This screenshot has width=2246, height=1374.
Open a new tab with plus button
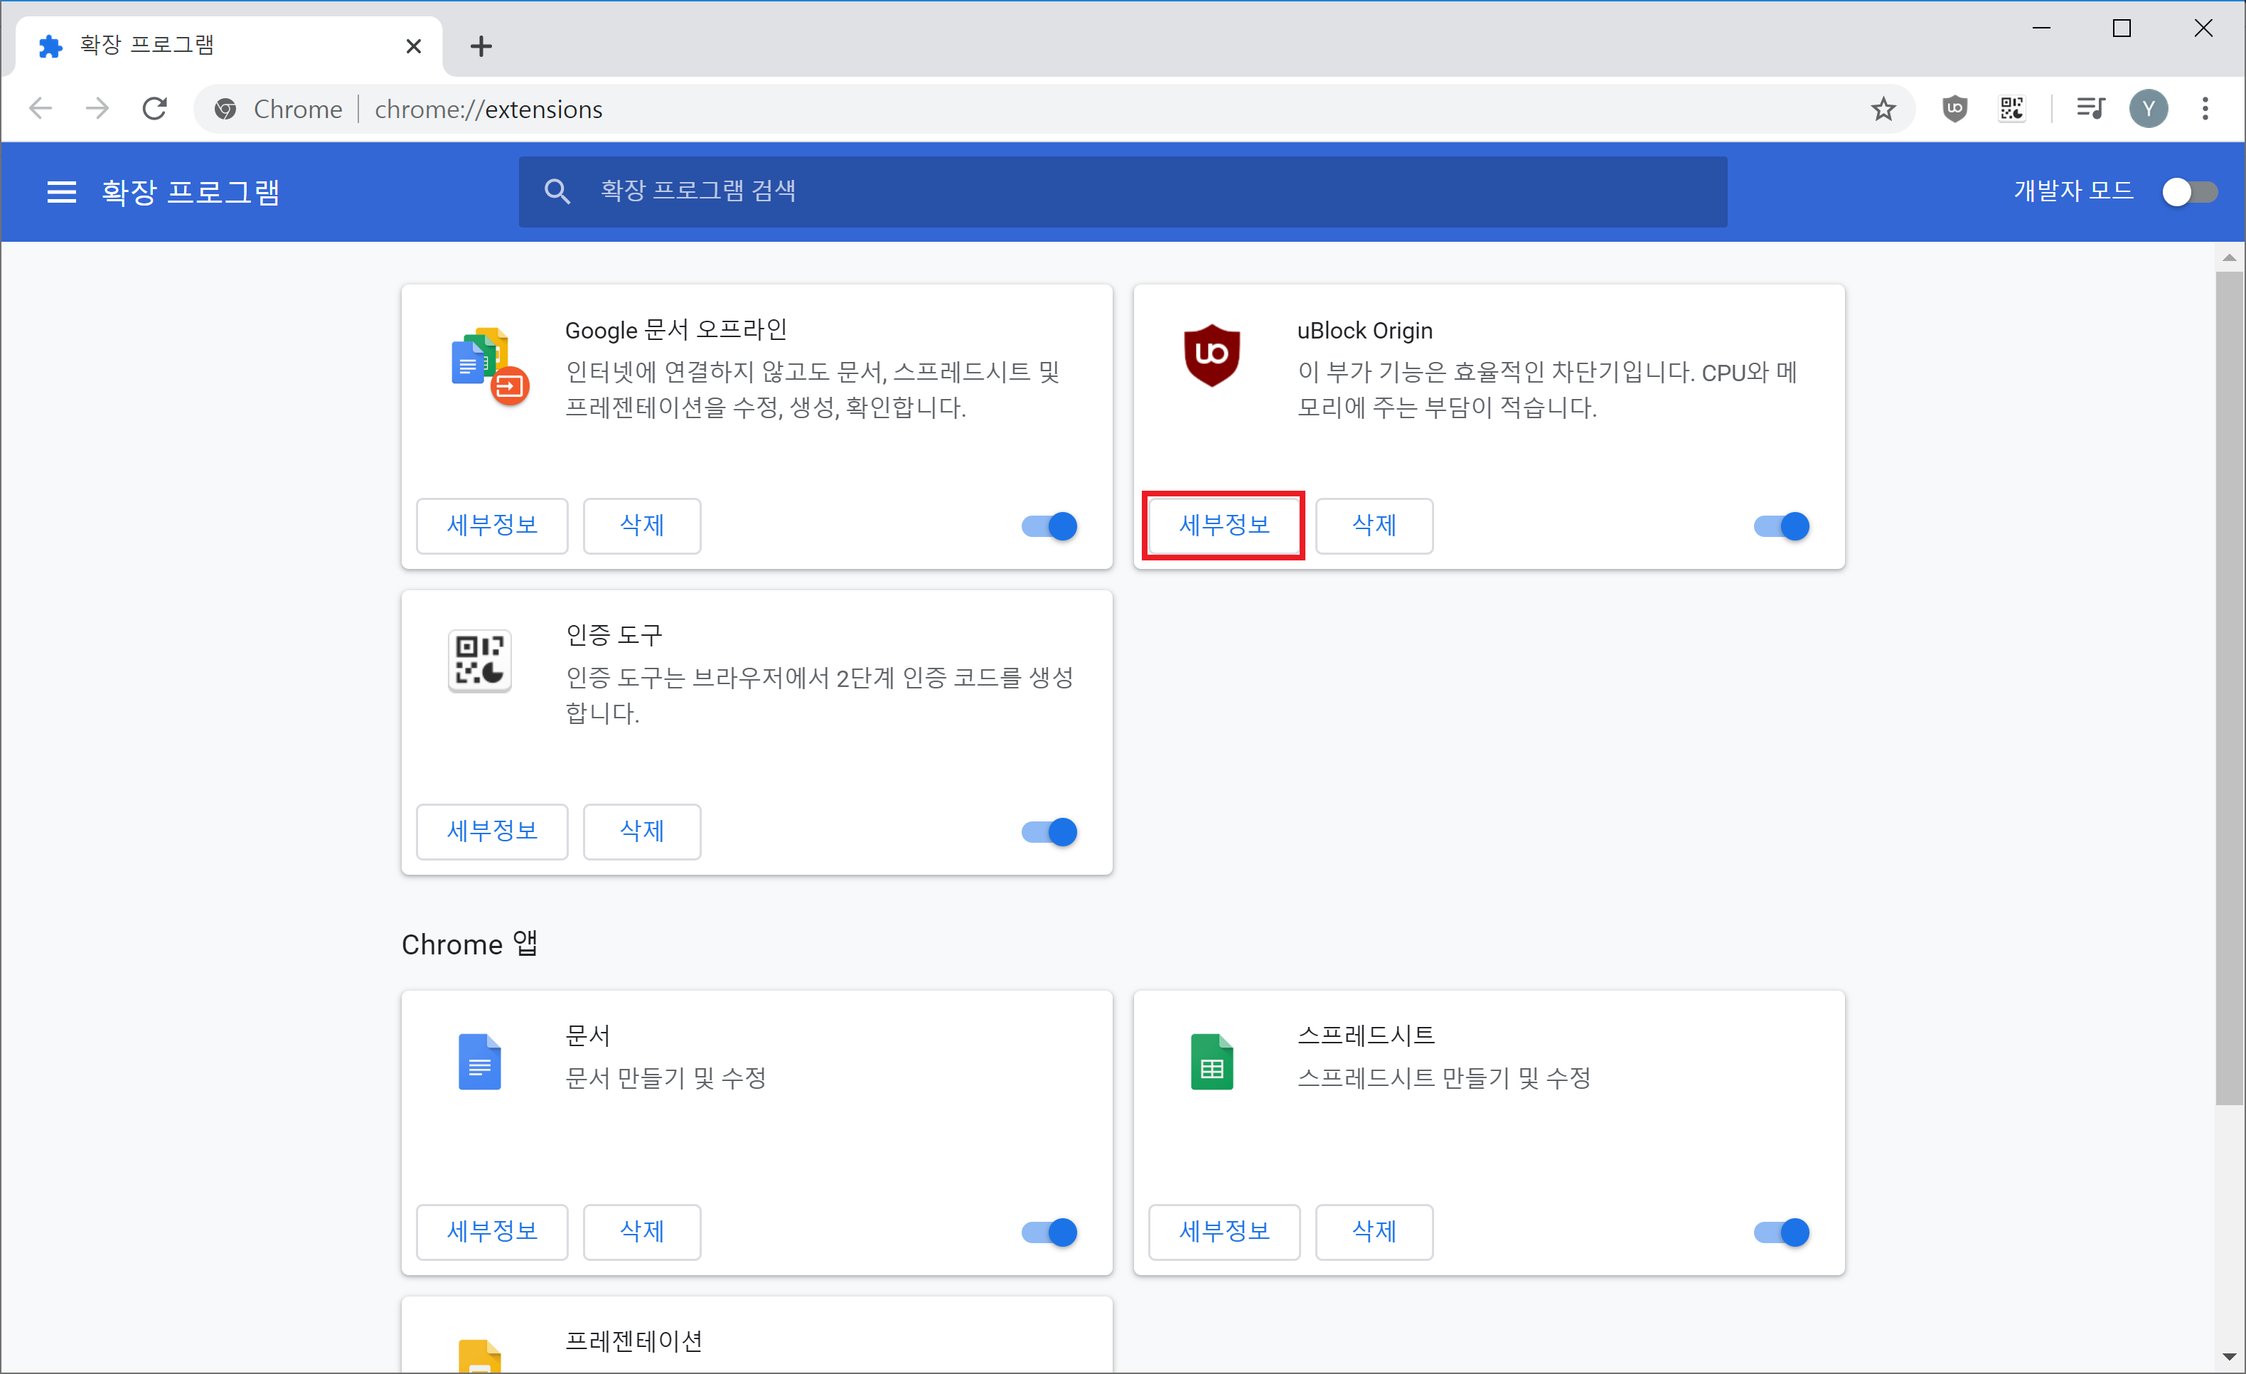coord(481,46)
